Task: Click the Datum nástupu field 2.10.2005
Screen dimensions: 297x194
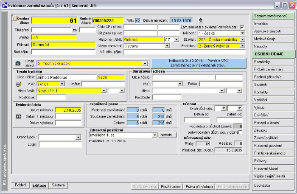Action: click(x=68, y=110)
